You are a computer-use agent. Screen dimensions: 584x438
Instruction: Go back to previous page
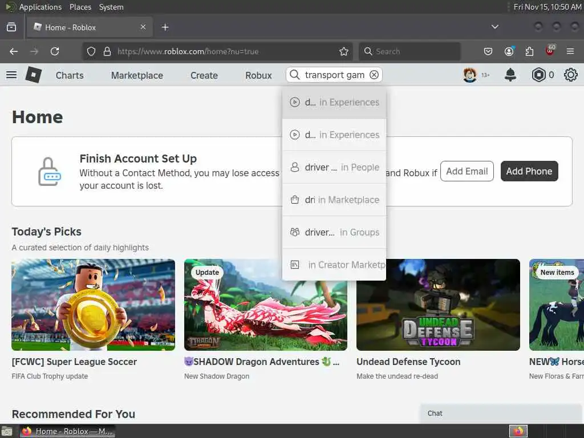point(14,51)
